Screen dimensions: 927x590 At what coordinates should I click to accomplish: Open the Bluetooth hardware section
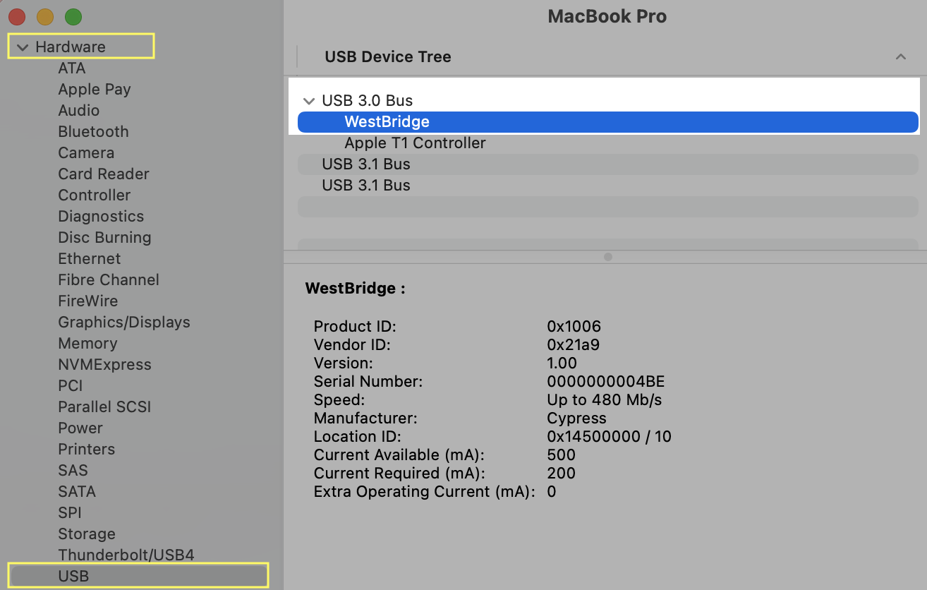pos(93,131)
